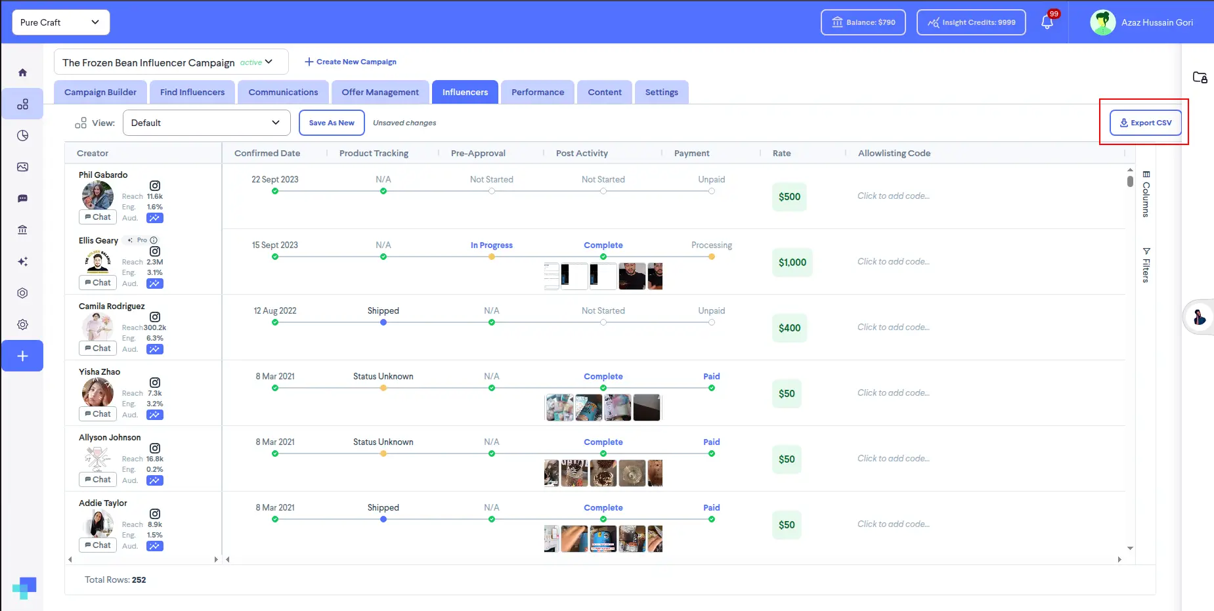The height and width of the screenshot is (611, 1214).
Task: Click Chat button for Yisha Zhao
Action: 98,414
